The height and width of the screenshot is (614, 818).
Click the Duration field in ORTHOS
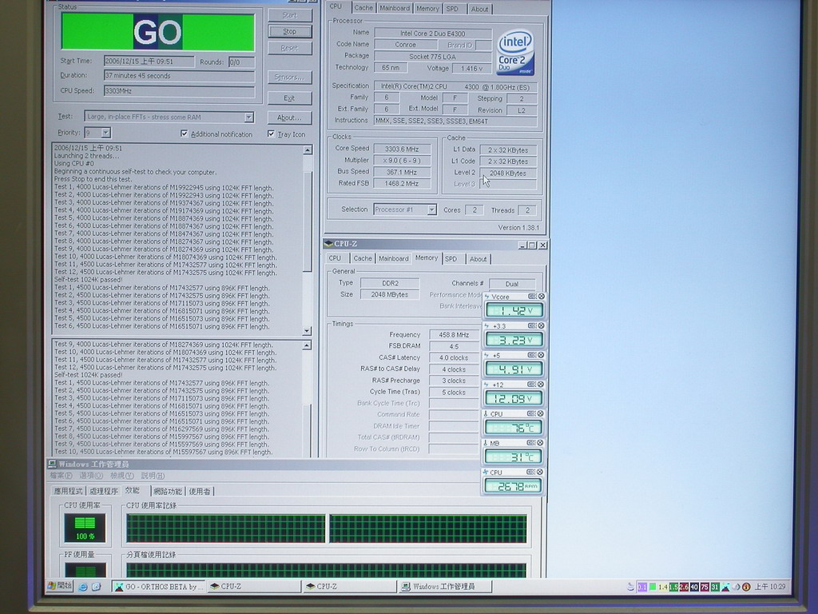179,76
